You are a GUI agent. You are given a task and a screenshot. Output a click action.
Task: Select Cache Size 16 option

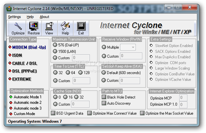point(68,97)
